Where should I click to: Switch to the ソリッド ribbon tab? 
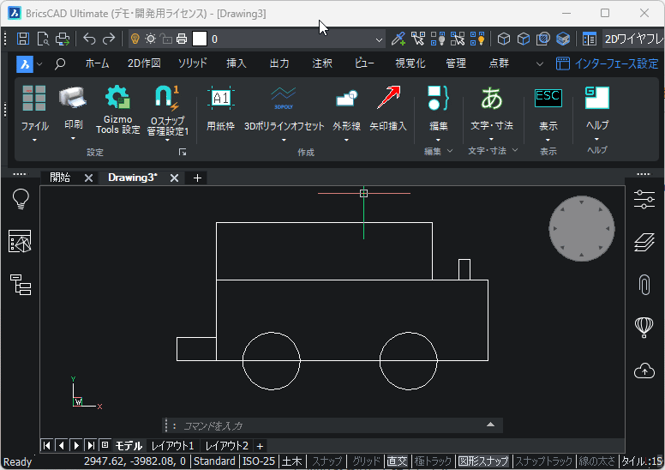(x=192, y=63)
